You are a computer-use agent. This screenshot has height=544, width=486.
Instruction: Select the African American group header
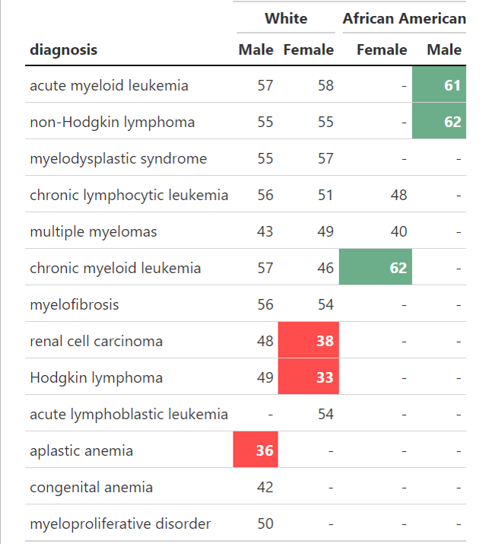point(404,18)
